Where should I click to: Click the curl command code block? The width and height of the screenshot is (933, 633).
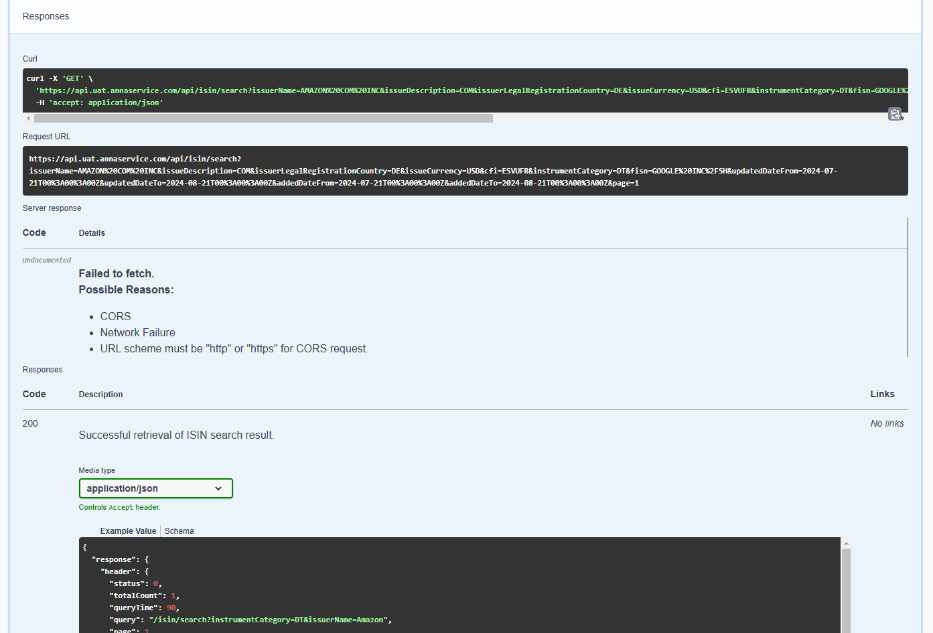[x=465, y=90]
